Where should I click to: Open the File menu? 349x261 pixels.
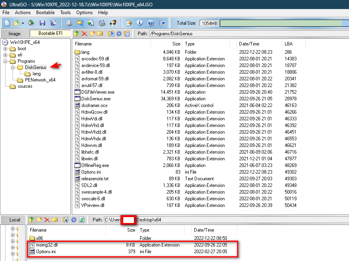6,13
